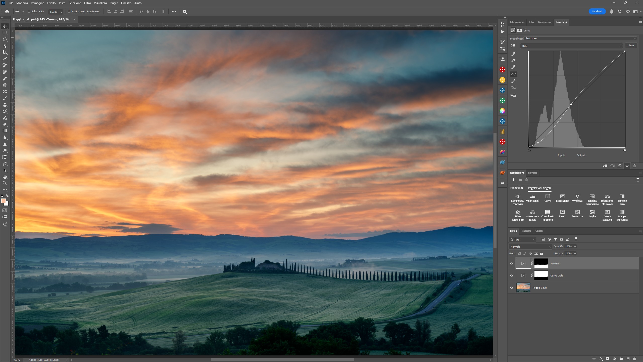Select the Hand tool

[x=5, y=177]
